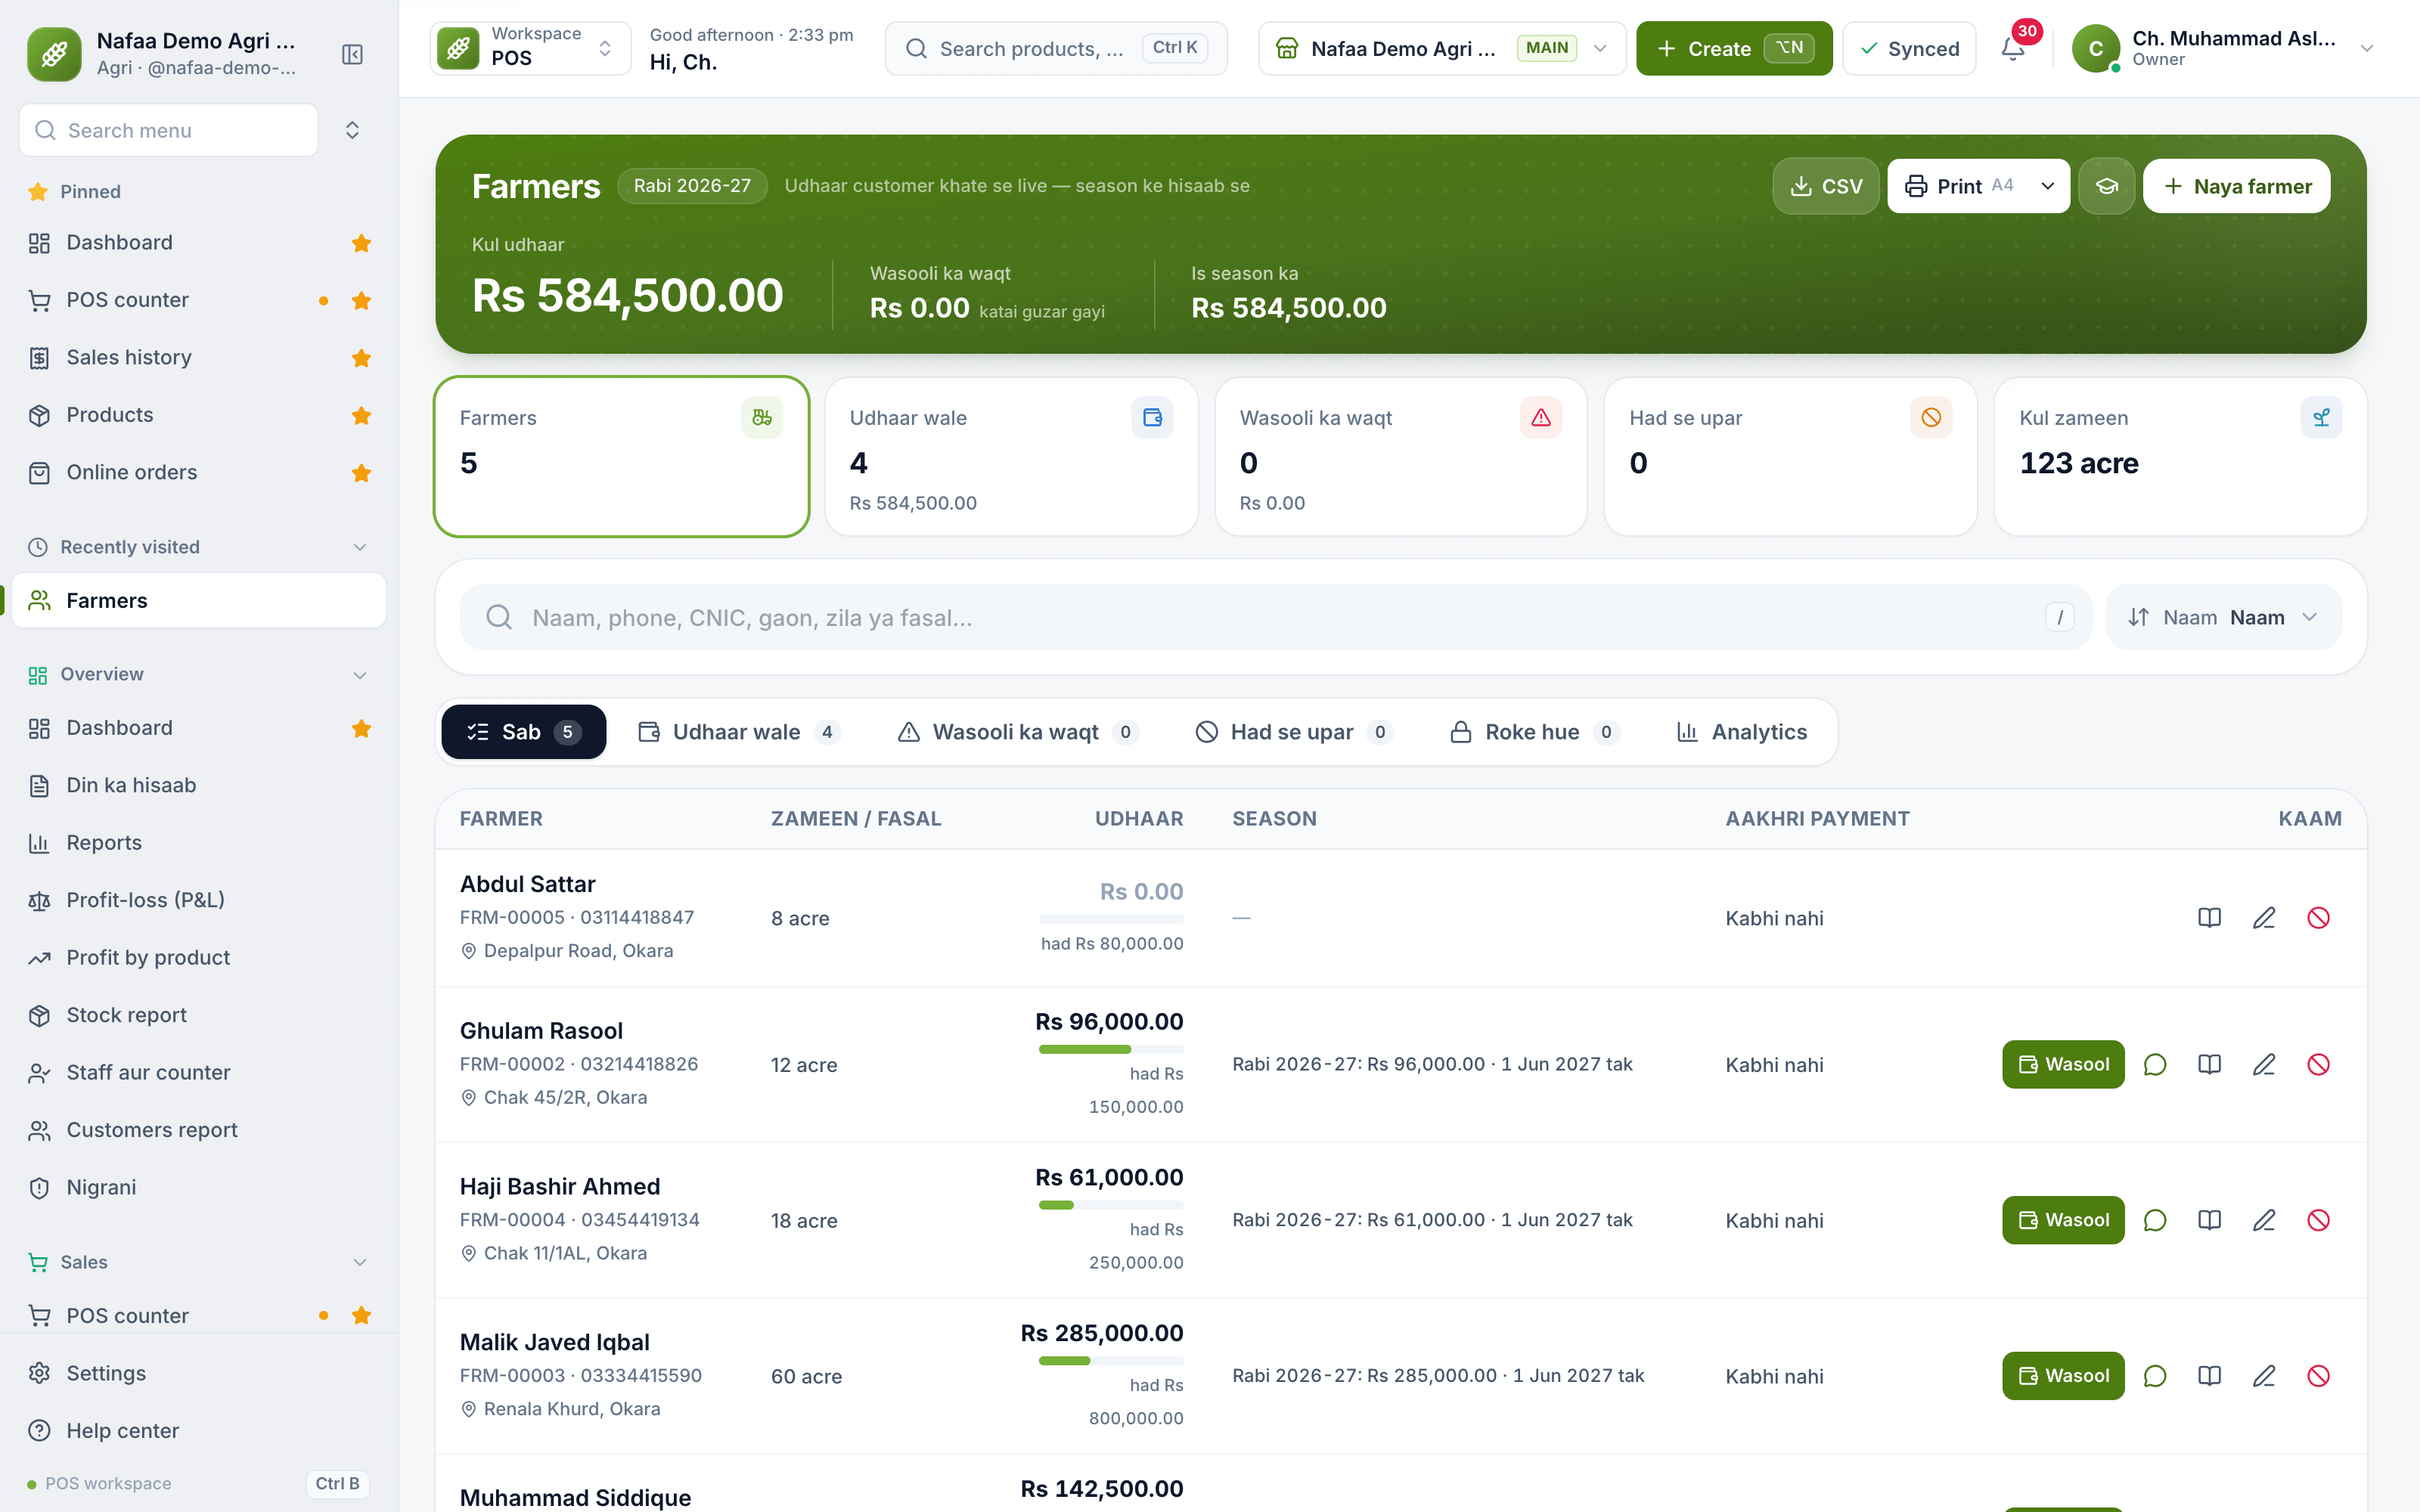Message Malik Javed Iqbal via chat icon
The height and width of the screenshot is (1512, 2420).
(2155, 1376)
